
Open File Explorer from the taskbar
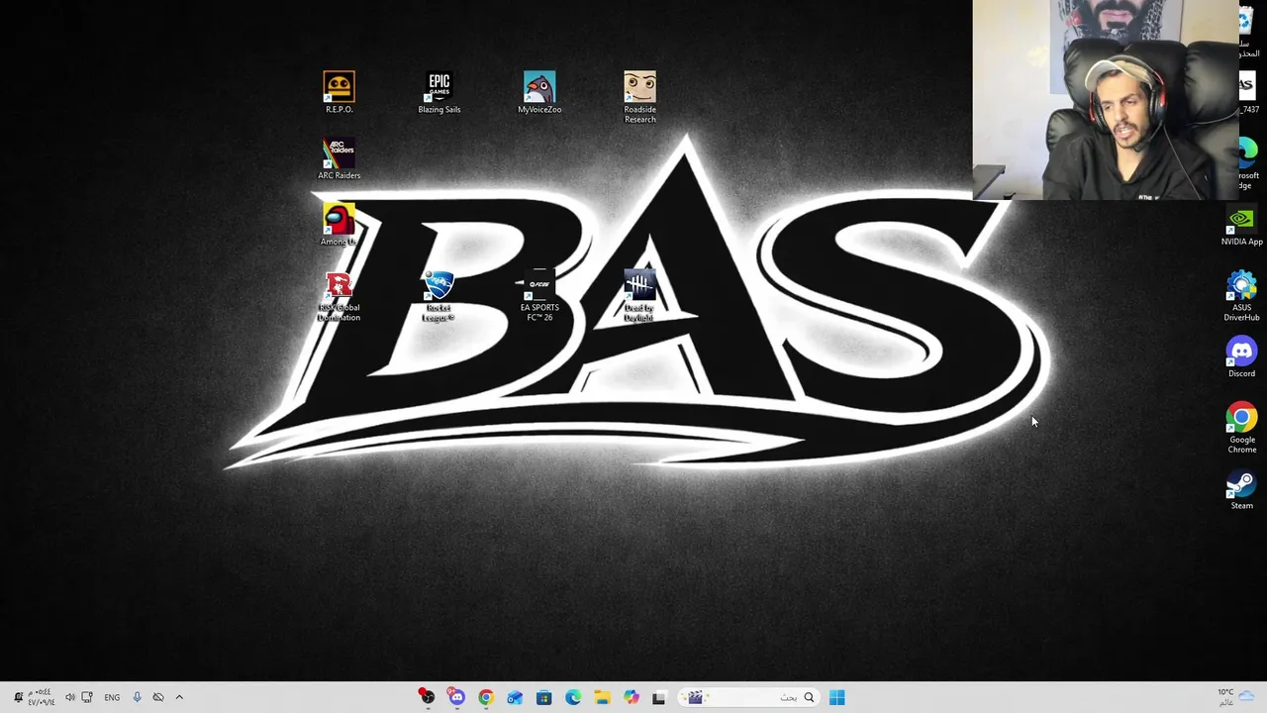point(602,697)
